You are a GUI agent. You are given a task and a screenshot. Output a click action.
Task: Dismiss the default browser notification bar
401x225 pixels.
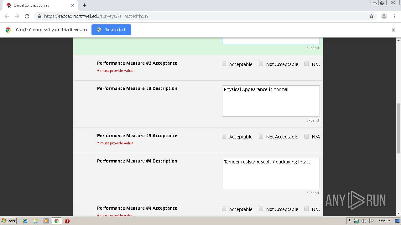coord(393,30)
